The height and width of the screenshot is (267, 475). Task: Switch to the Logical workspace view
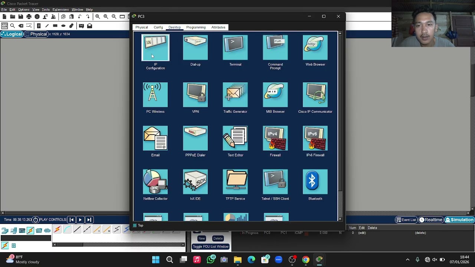12,34
